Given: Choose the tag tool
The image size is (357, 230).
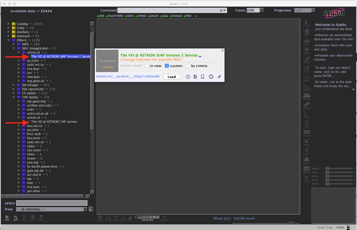Looking at the screenshot, I should pyautogui.click(x=307, y=69).
